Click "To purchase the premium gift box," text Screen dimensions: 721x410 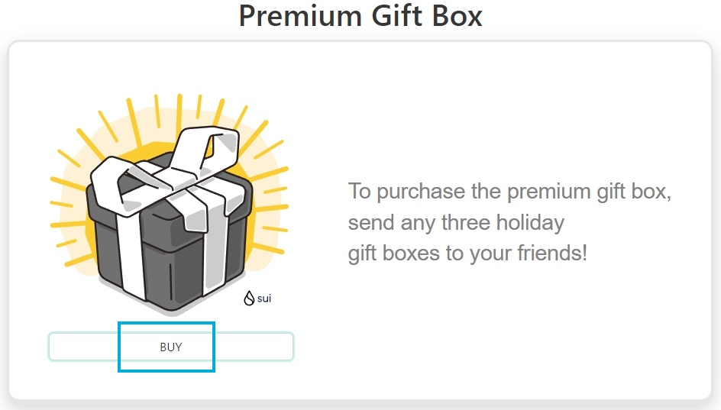[509, 191]
